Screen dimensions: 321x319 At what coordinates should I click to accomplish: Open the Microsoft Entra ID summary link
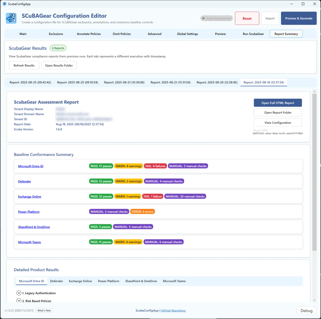pyautogui.click(x=31, y=166)
